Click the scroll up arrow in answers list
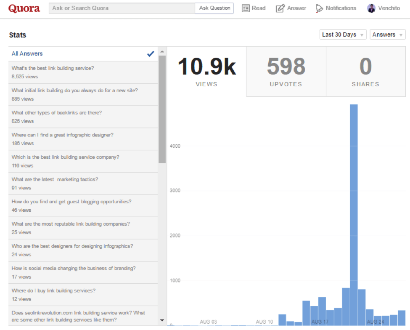 [x=162, y=51]
